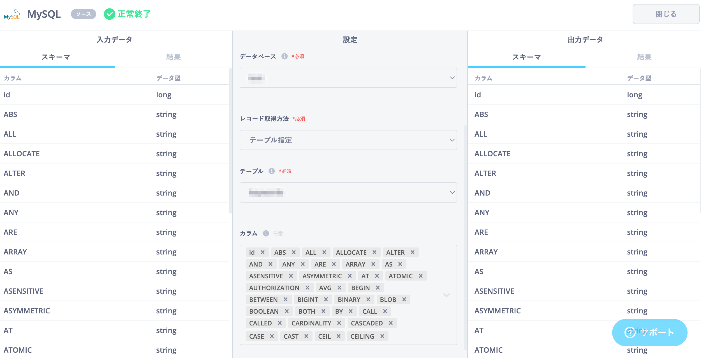The width and height of the screenshot is (701, 358).
Task: Remove the ANY column tag
Action: click(x=303, y=264)
